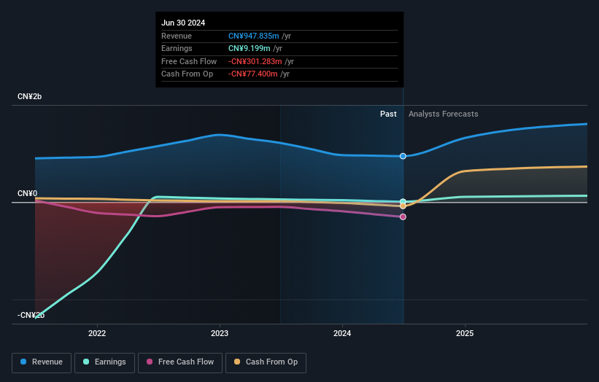Viewport: 599px width, 382px height.
Task: Toggle the Revenue legend button
Action: (42, 362)
